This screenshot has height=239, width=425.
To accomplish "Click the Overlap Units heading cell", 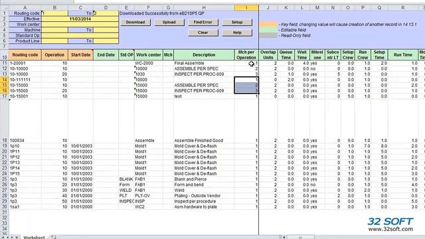I will tap(268, 54).
